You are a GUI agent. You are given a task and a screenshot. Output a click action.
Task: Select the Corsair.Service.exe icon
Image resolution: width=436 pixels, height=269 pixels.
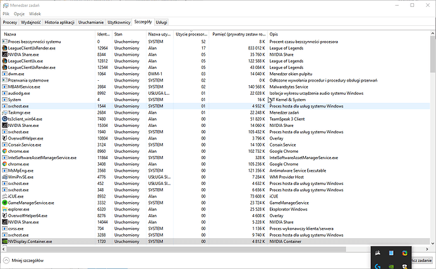click(5, 145)
